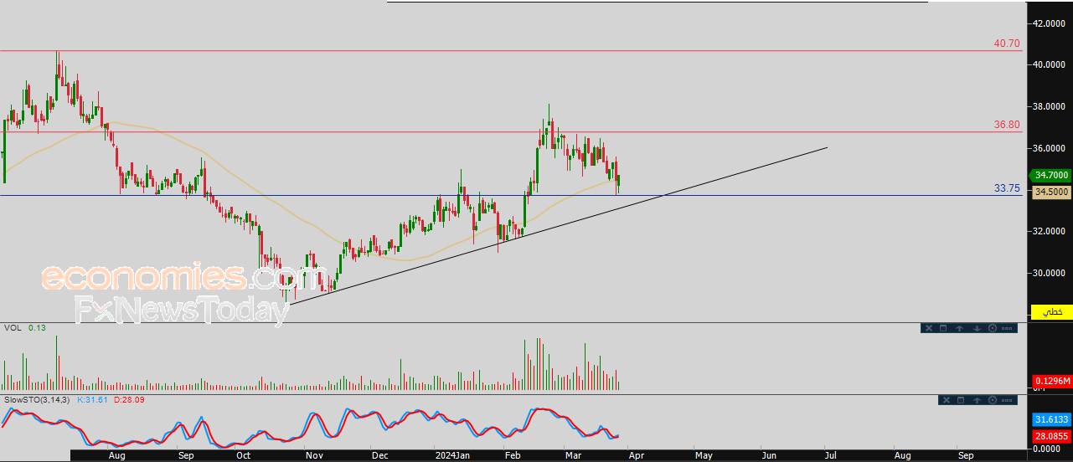Viewport: 1073px width, 462px height.
Task: Click the 34.5000 moving average tag
Action: click(x=1051, y=192)
